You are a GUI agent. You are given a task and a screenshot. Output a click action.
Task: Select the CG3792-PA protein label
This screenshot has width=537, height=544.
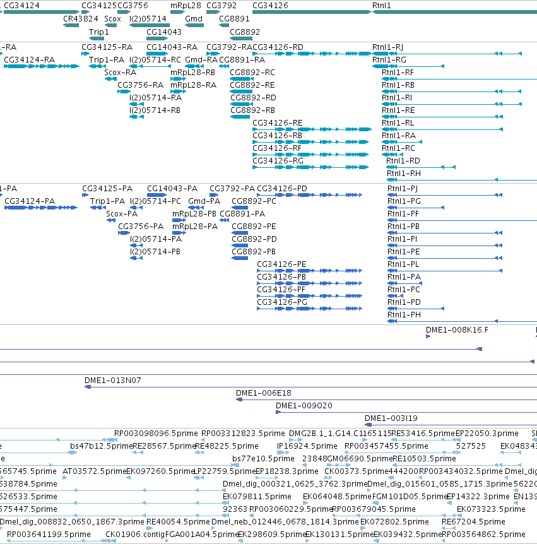point(232,189)
